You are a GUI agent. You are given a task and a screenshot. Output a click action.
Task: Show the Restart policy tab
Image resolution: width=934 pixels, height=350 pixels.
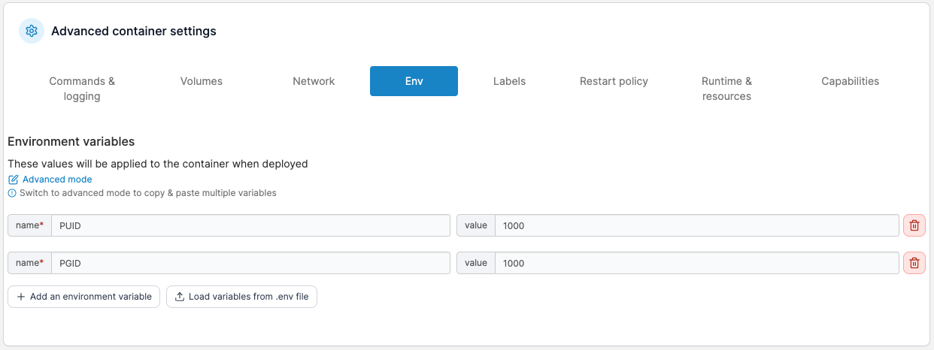(x=614, y=81)
